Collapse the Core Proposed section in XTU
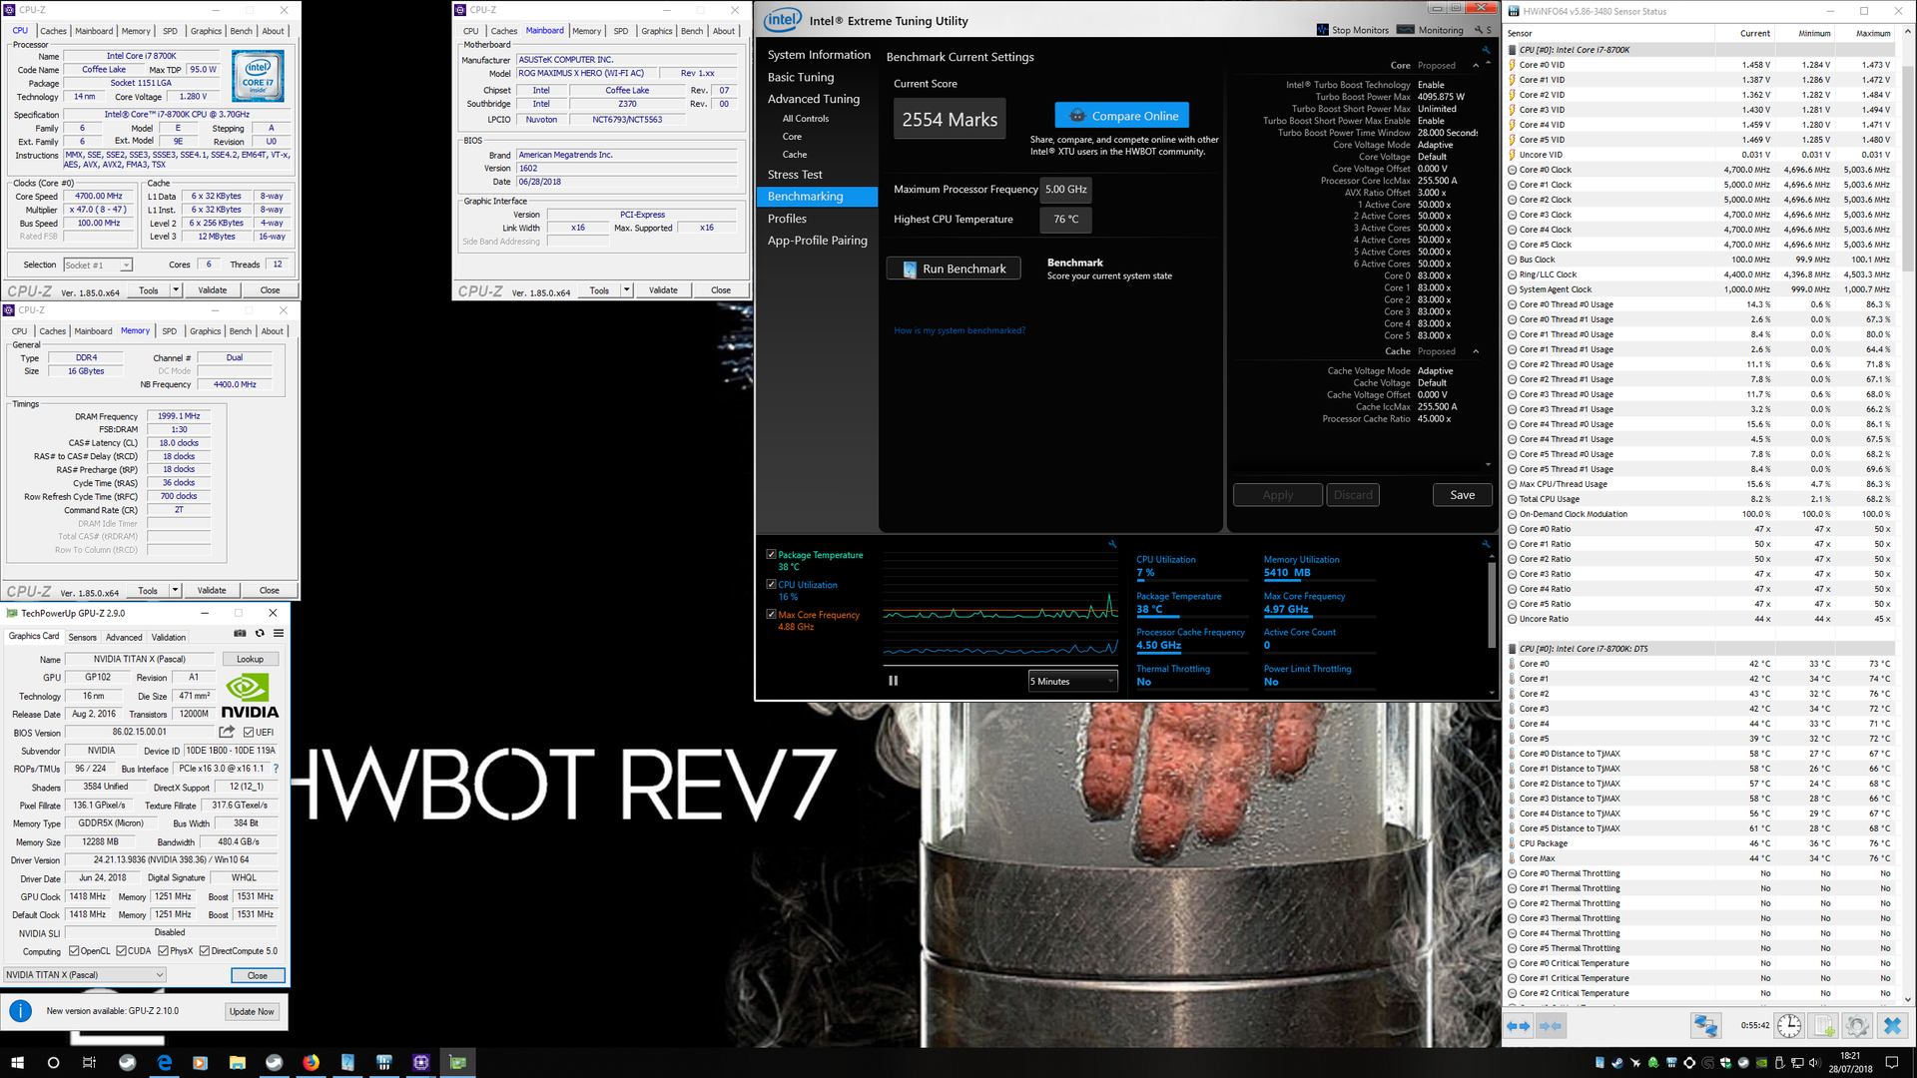 (1476, 66)
